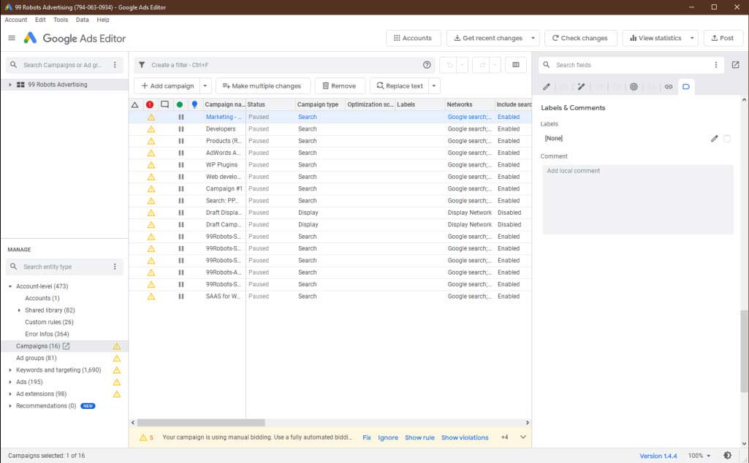Sort by the comment bubble column header

(165, 104)
